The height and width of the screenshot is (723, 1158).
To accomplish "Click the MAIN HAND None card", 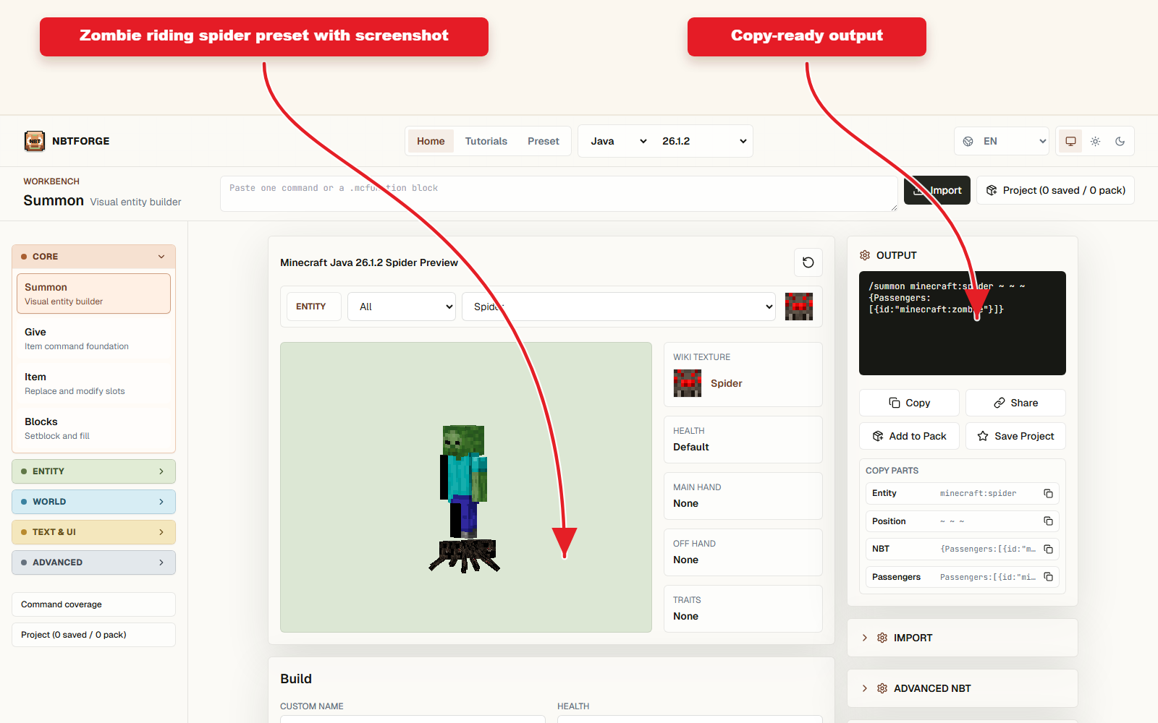I will pos(743,496).
